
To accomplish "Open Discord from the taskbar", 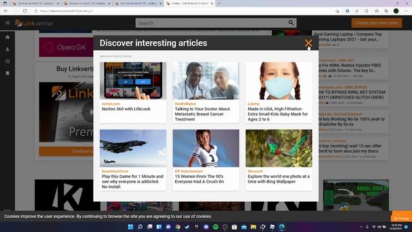I will point(206,227).
